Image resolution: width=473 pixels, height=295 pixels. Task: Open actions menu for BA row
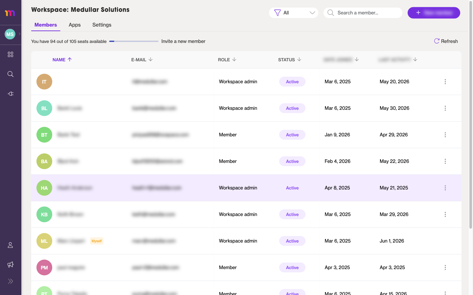tap(445, 161)
